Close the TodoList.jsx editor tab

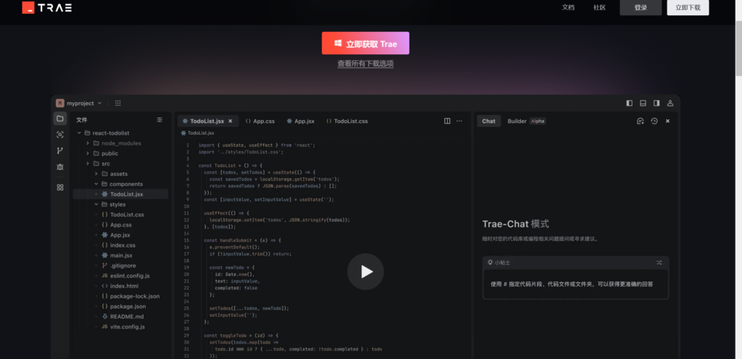(x=230, y=121)
